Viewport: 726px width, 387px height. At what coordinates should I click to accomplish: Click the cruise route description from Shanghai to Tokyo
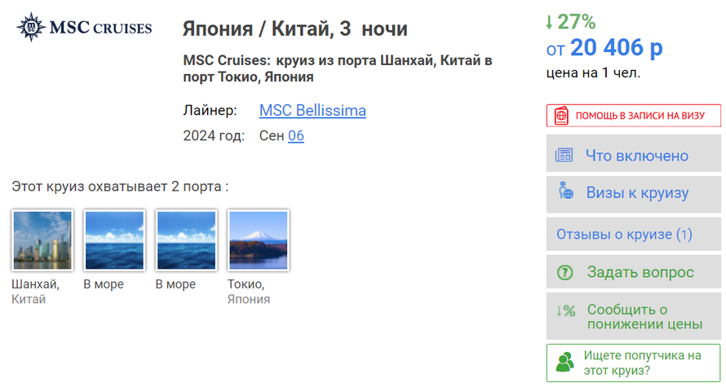(338, 68)
